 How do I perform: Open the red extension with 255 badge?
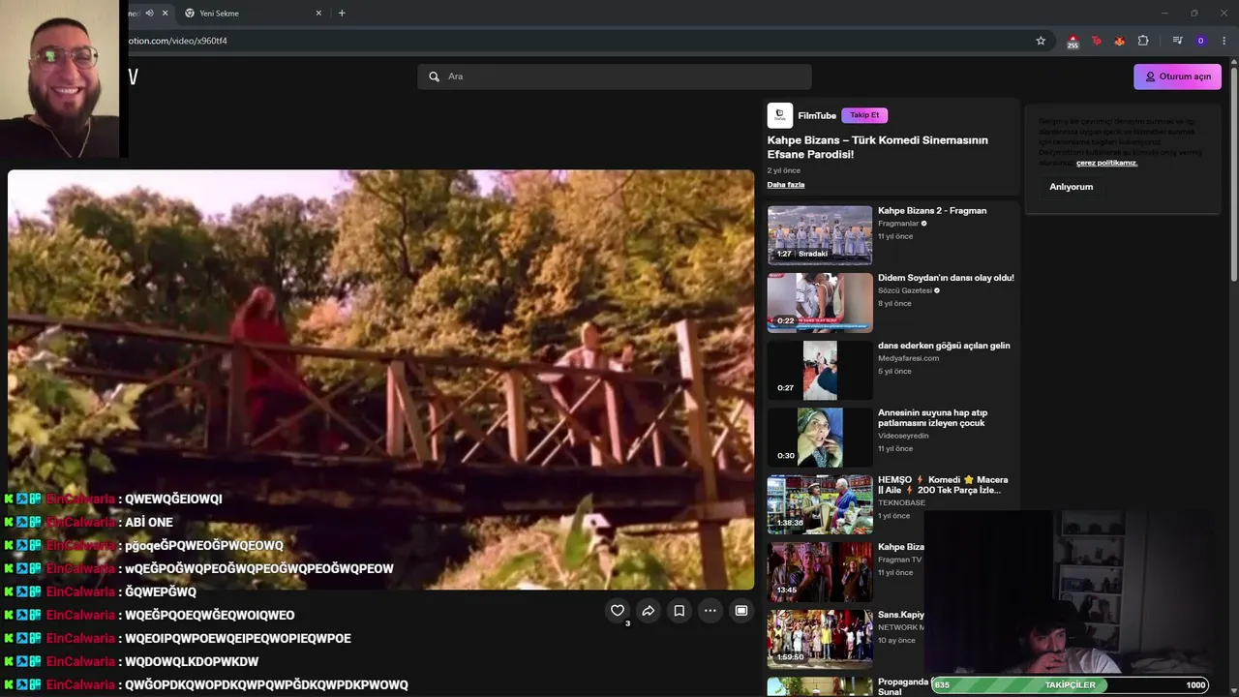[x=1073, y=42]
